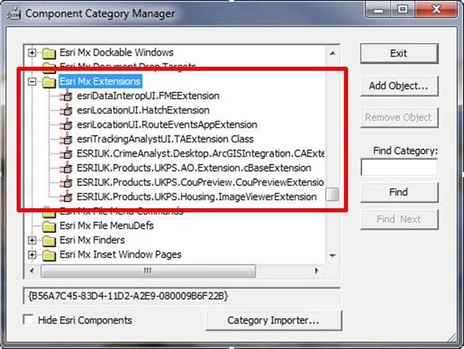
Task: Expand Esri Mx Inset Window Pages node
Action: pos(32,254)
